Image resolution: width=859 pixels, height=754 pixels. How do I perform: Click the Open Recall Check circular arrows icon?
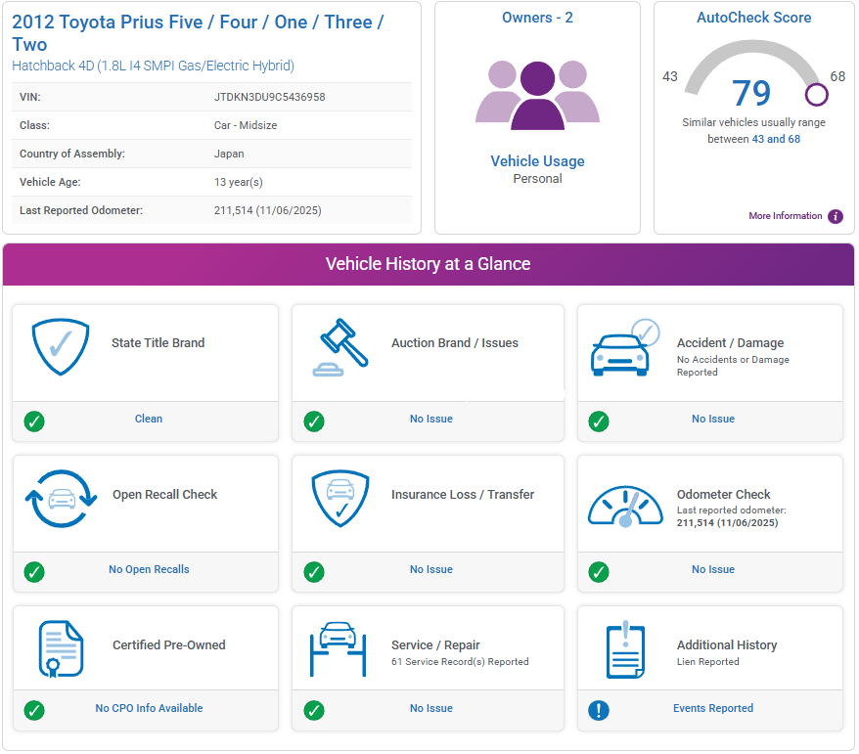tap(61, 498)
